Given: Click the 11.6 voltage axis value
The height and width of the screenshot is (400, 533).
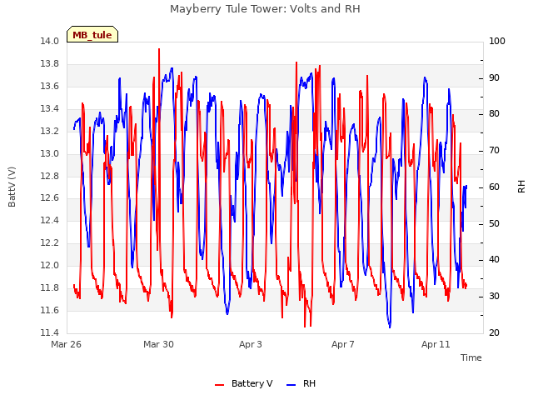Looking at the screenshot, I should (x=50, y=310).
